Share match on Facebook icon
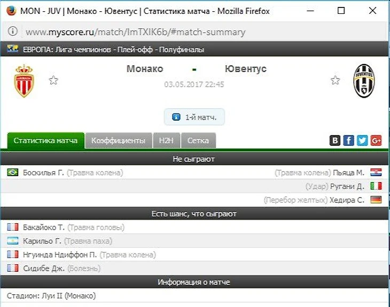The image size is (390, 307). (348, 140)
